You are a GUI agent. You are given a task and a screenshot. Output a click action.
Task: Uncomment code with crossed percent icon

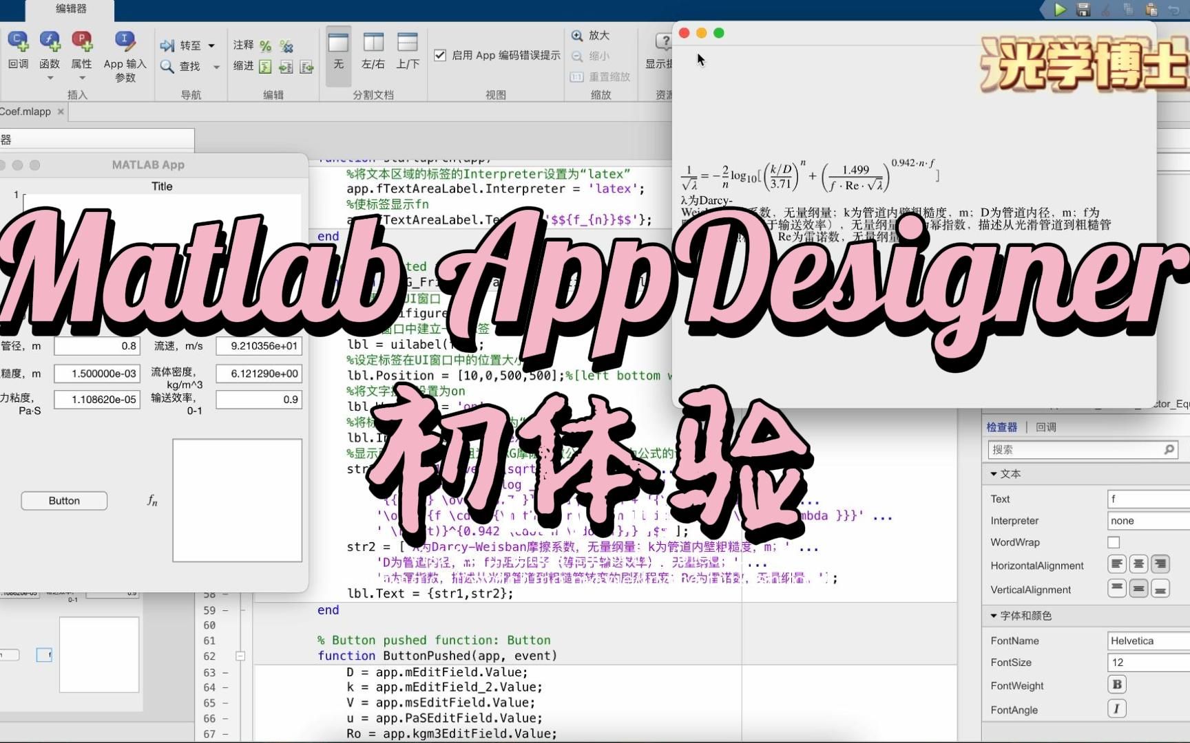pyautogui.click(x=286, y=46)
